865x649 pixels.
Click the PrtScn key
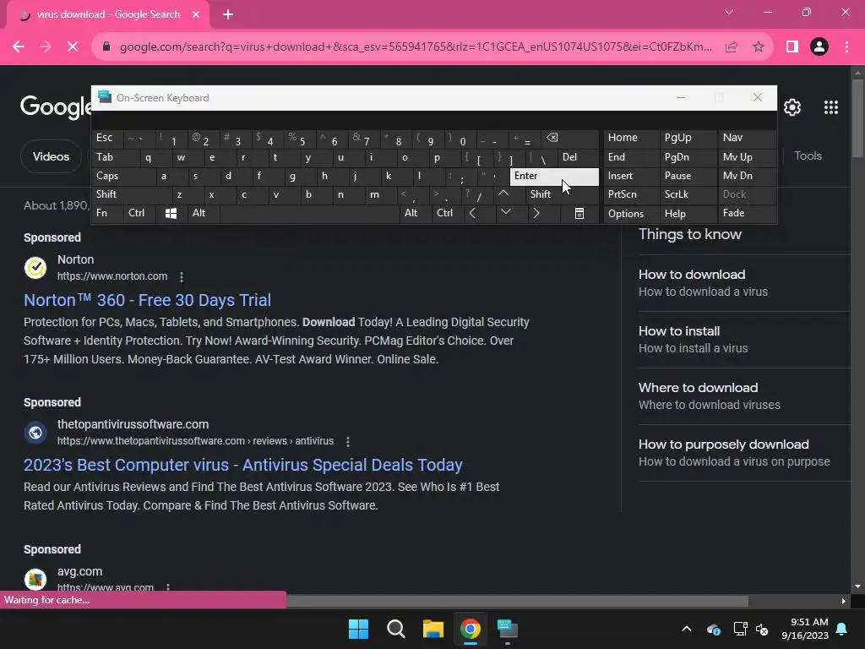pos(631,194)
